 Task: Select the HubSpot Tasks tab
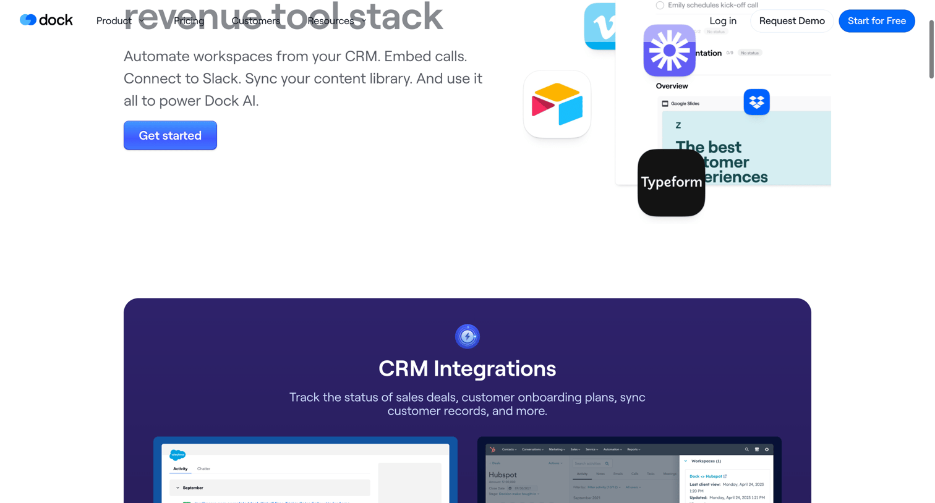(x=651, y=474)
